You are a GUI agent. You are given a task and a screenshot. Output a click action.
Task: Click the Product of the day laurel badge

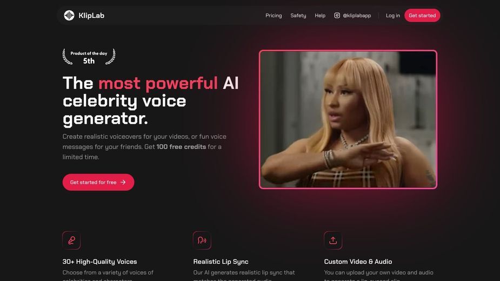pyautogui.click(x=89, y=57)
